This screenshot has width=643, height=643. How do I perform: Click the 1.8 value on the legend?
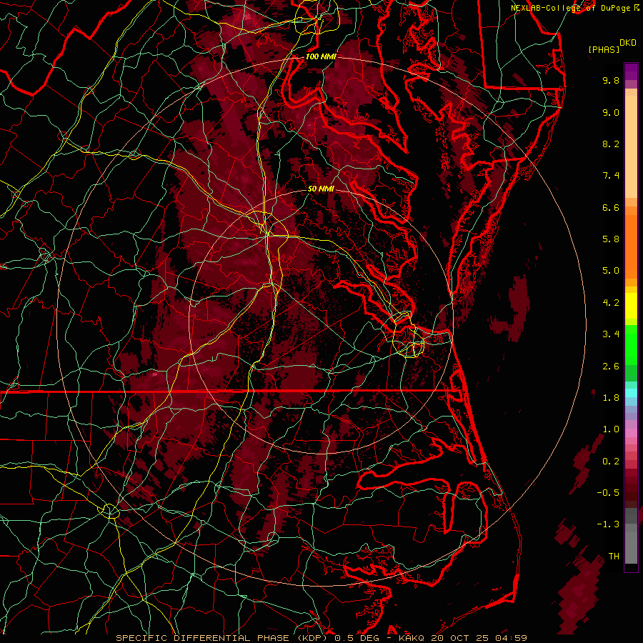611,398
